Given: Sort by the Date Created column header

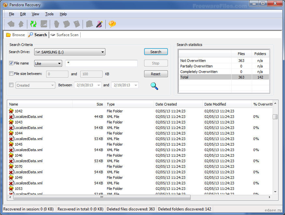Looking at the screenshot, I should point(178,104).
